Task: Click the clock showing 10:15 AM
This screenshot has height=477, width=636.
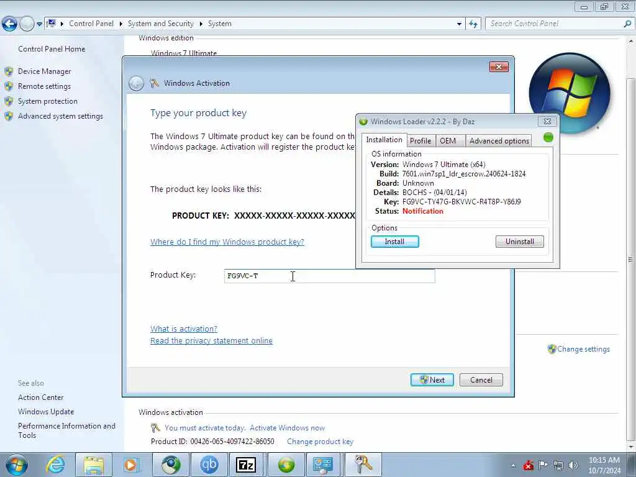Action: coord(604,465)
